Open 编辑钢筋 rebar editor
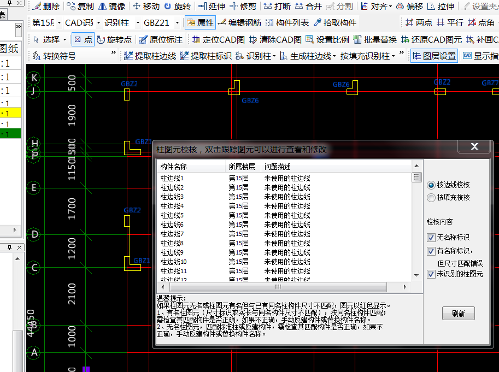Viewport: 499px width, 372px height. pos(239,22)
